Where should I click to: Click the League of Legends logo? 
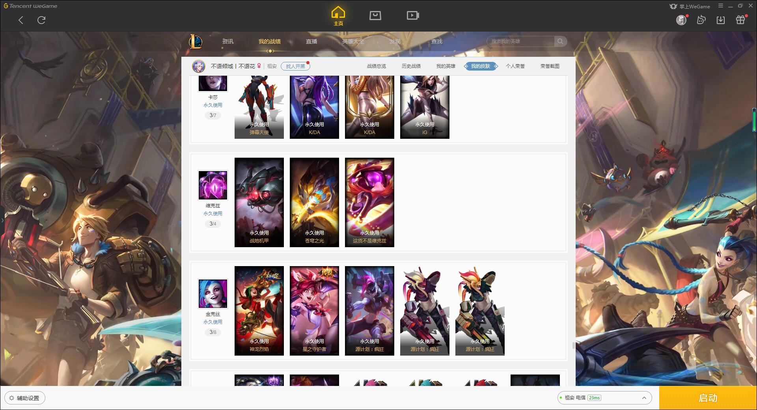196,41
